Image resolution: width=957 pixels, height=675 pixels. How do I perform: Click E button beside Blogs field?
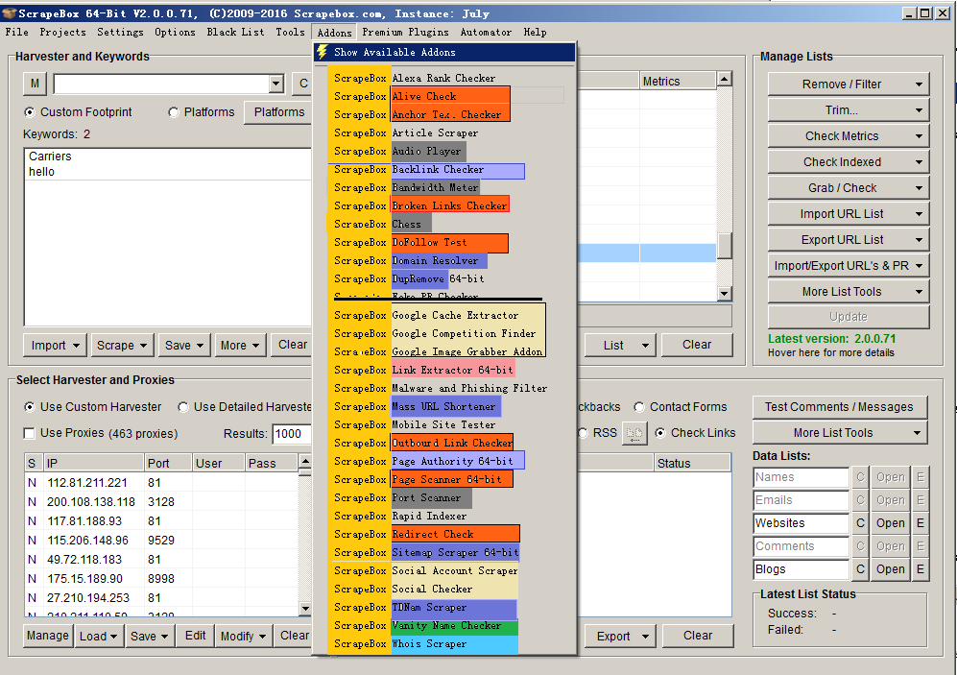click(921, 569)
